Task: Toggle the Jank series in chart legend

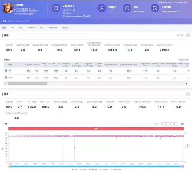Action: pyautogui.click(x=83, y=169)
